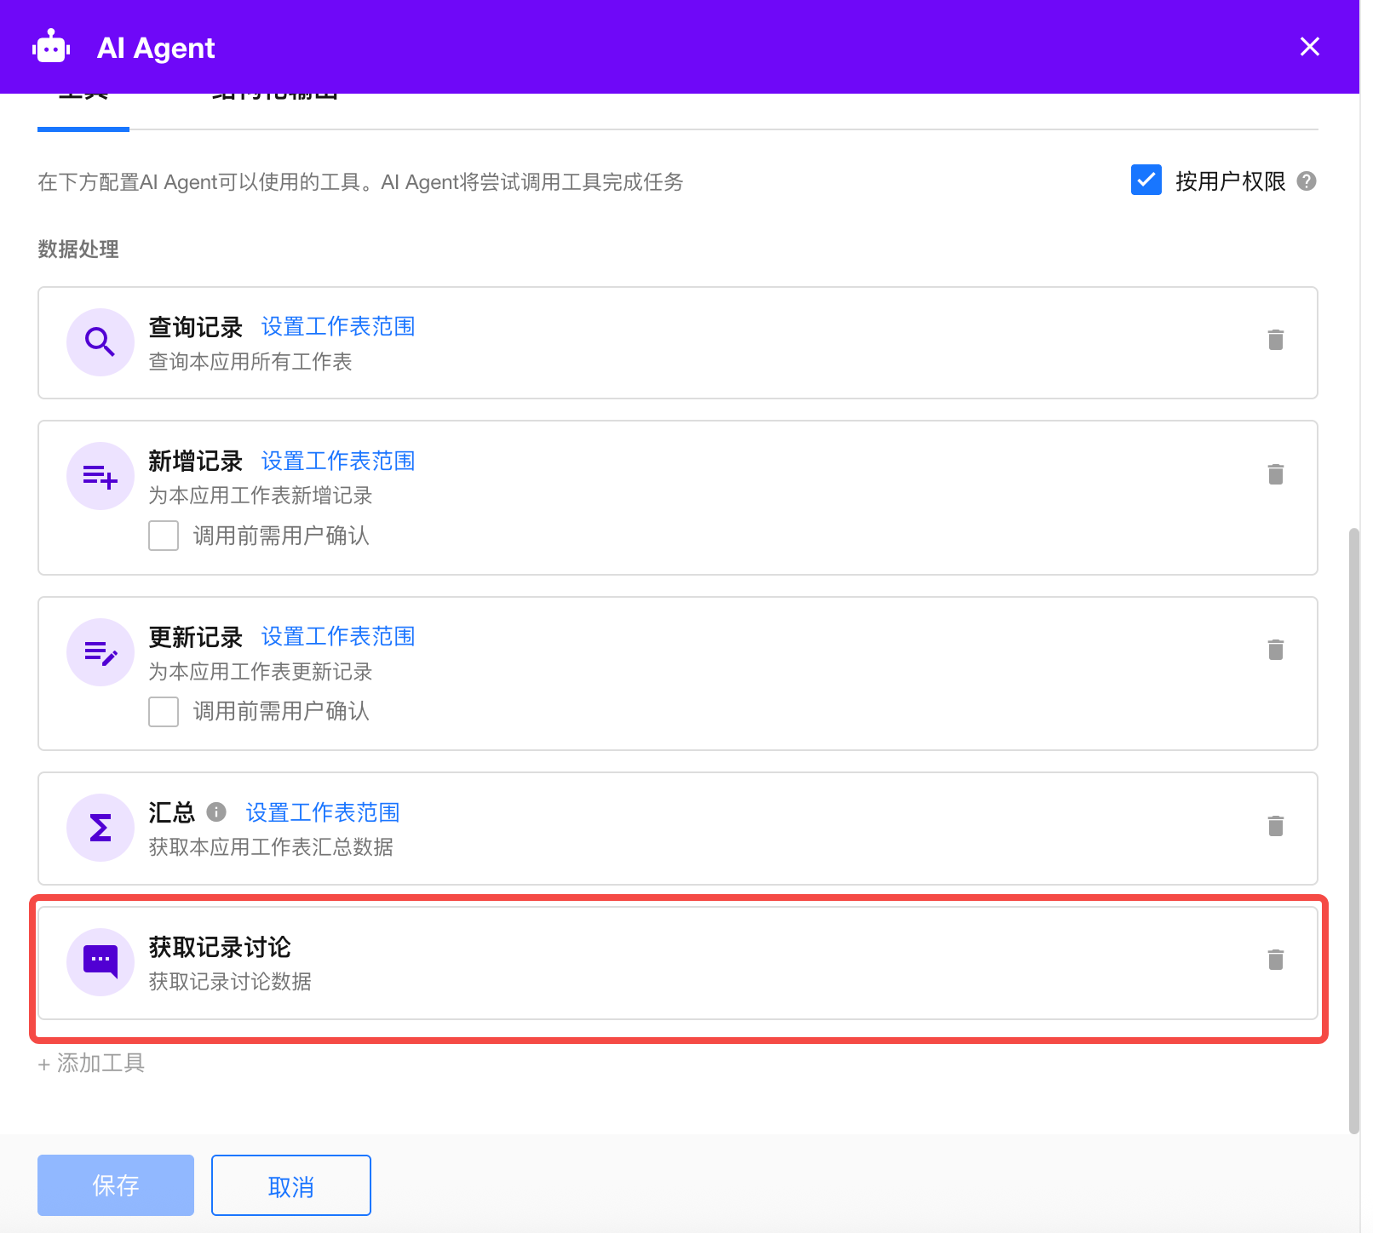Select the 为本应用工作表新增记录 description
Image resolution: width=1373 pixels, height=1233 pixels.
click(x=261, y=496)
